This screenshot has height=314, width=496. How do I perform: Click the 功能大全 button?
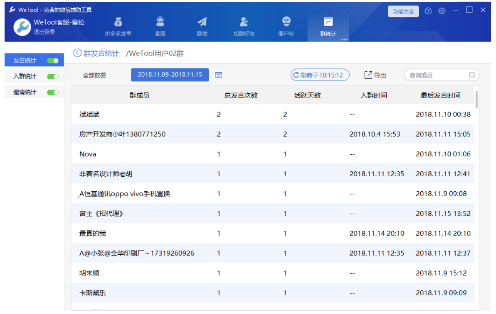point(403,11)
